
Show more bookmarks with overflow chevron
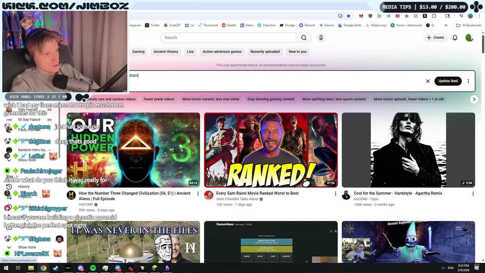[446, 25]
